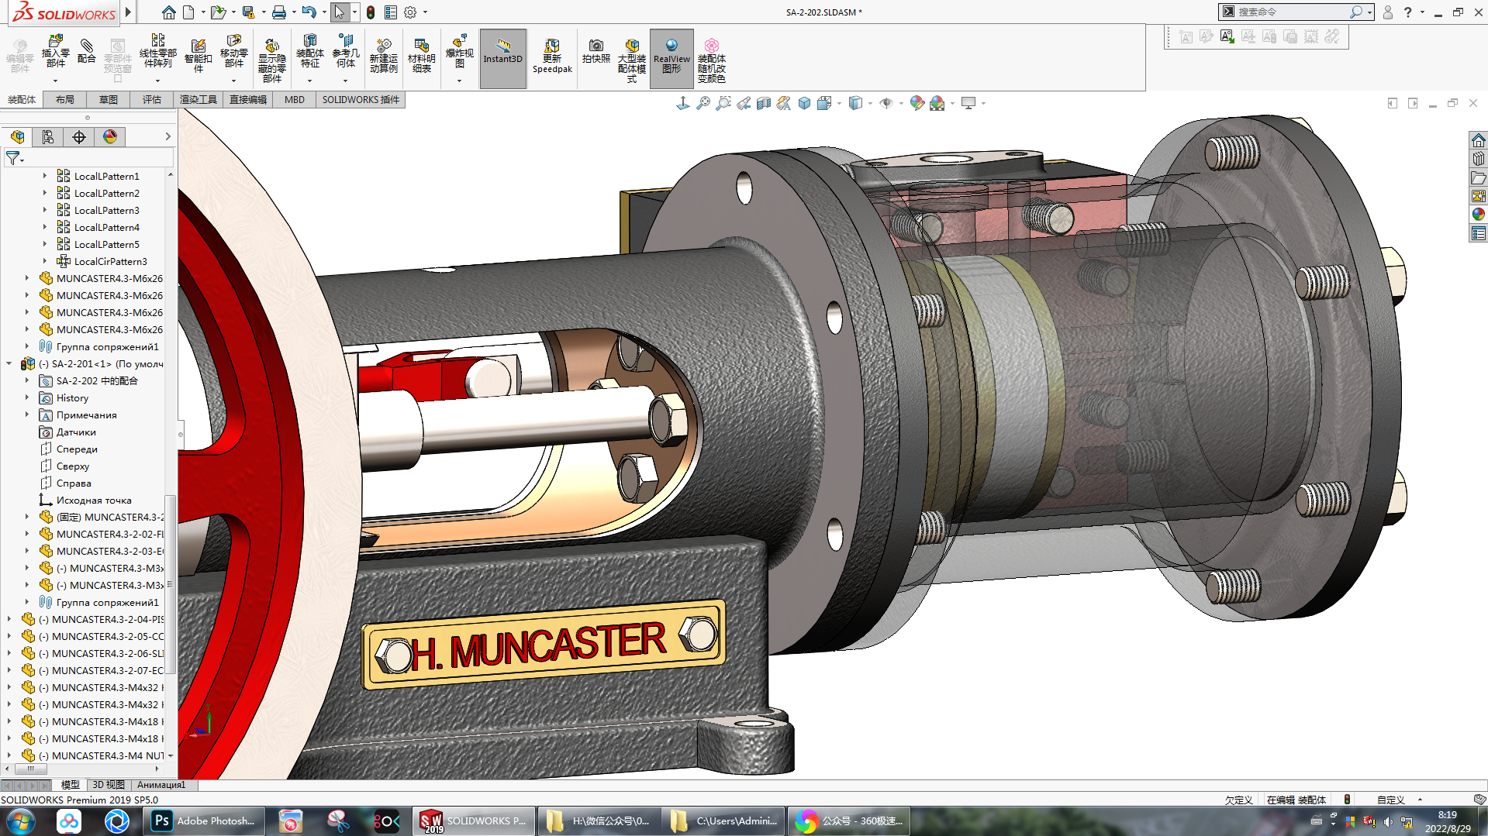Open the 插入零部件 dropdown arrow
This screenshot has height=836, width=1488.
tap(55, 81)
